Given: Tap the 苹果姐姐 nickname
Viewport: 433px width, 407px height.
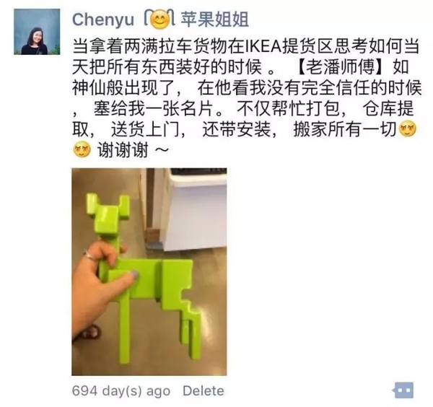Looking at the screenshot, I should [214, 19].
